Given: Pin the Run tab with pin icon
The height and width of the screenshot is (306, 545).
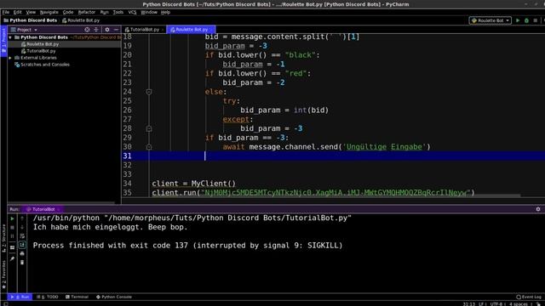Looking at the screenshot, I should [x=12, y=258].
